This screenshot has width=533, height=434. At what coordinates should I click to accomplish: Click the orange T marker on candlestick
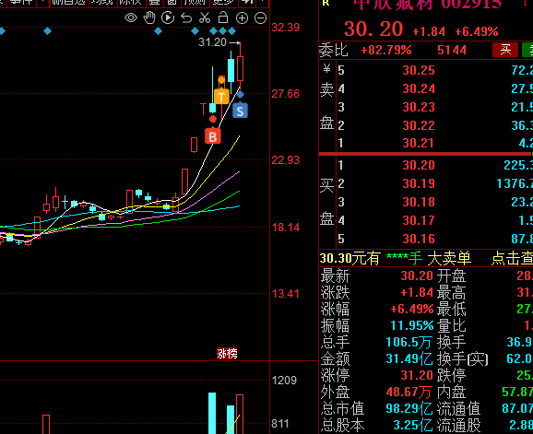pyautogui.click(x=221, y=97)
